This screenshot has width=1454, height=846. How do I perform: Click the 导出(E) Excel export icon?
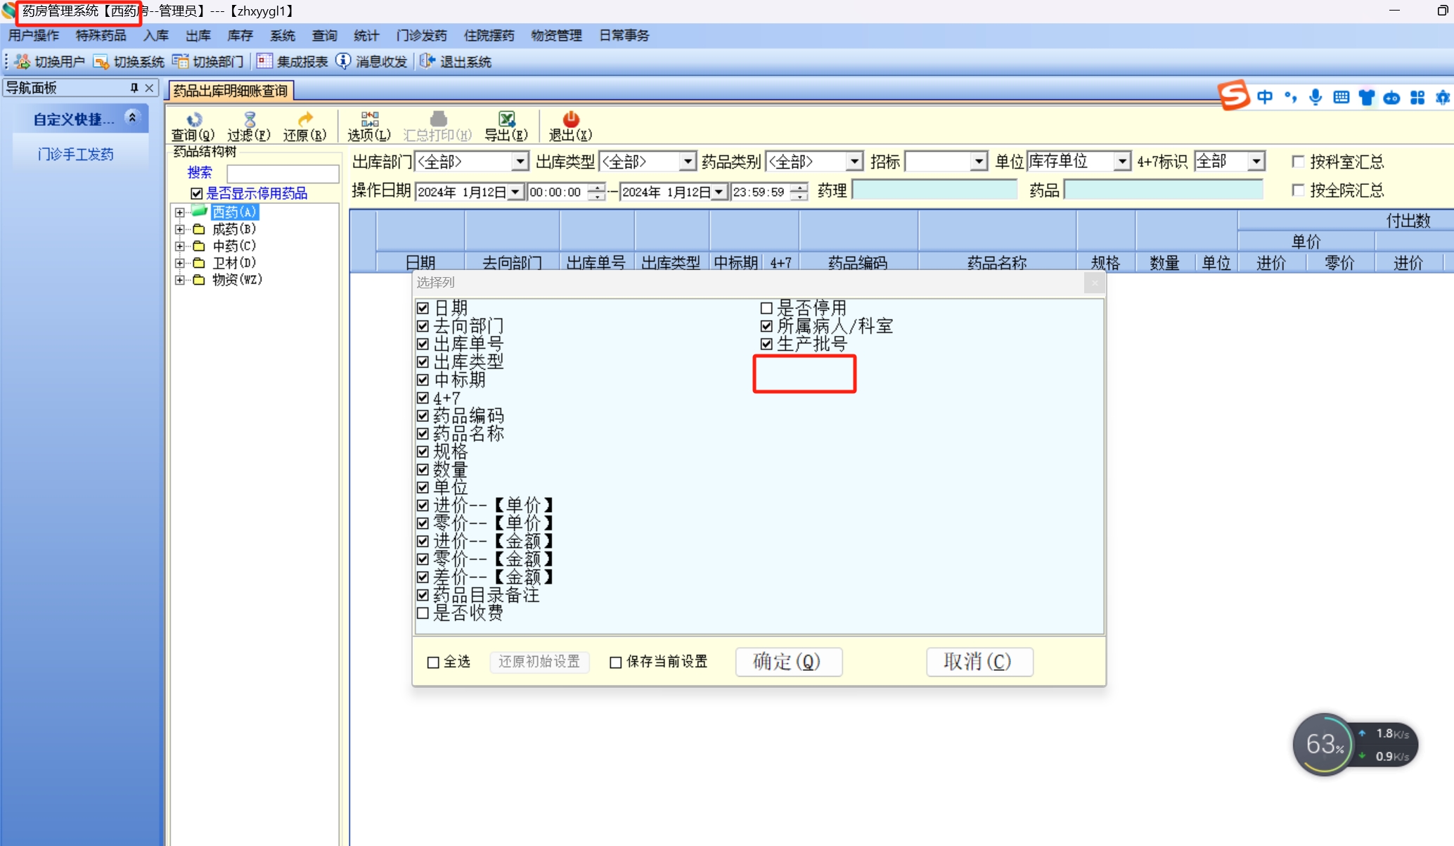(506, 120)
